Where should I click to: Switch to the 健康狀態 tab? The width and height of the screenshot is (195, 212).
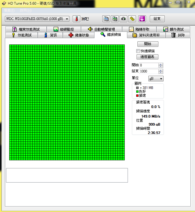click(79, 35)
